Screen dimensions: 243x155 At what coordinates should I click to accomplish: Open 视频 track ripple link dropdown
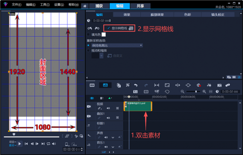(100, 108)
